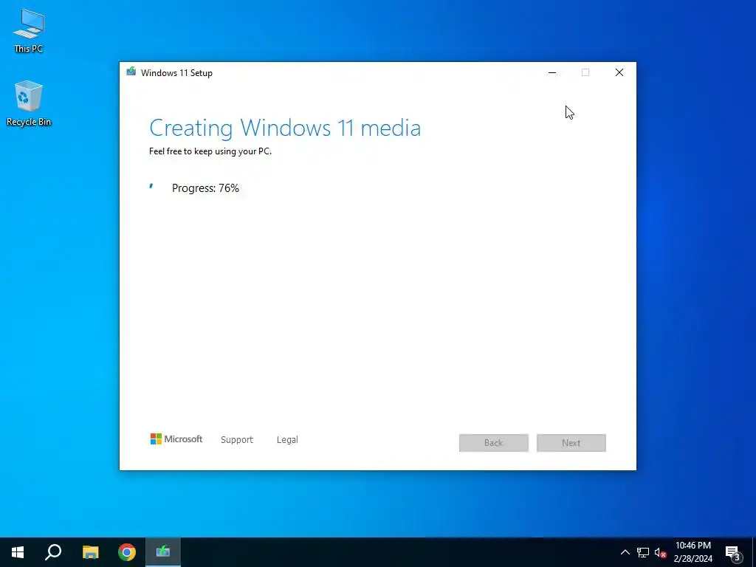This screenshot has height=567, width=756.
Task: Open the taskbar clock showing 10:46 PM
Action: tap(693, 552)
